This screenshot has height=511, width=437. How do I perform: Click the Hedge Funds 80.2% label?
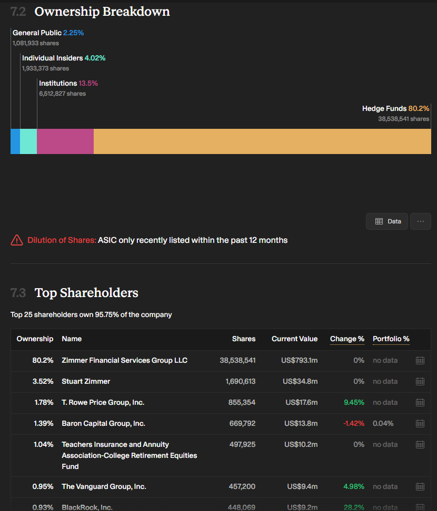[395, 108]
